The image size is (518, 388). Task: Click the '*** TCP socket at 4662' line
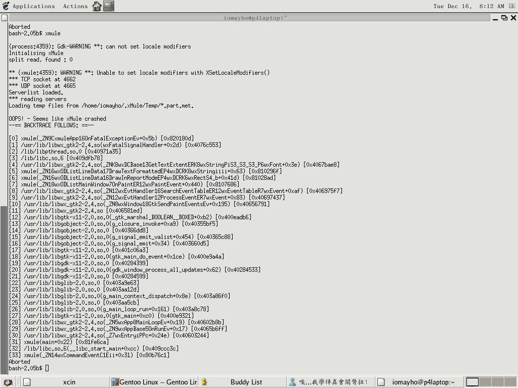coord(42,79)
